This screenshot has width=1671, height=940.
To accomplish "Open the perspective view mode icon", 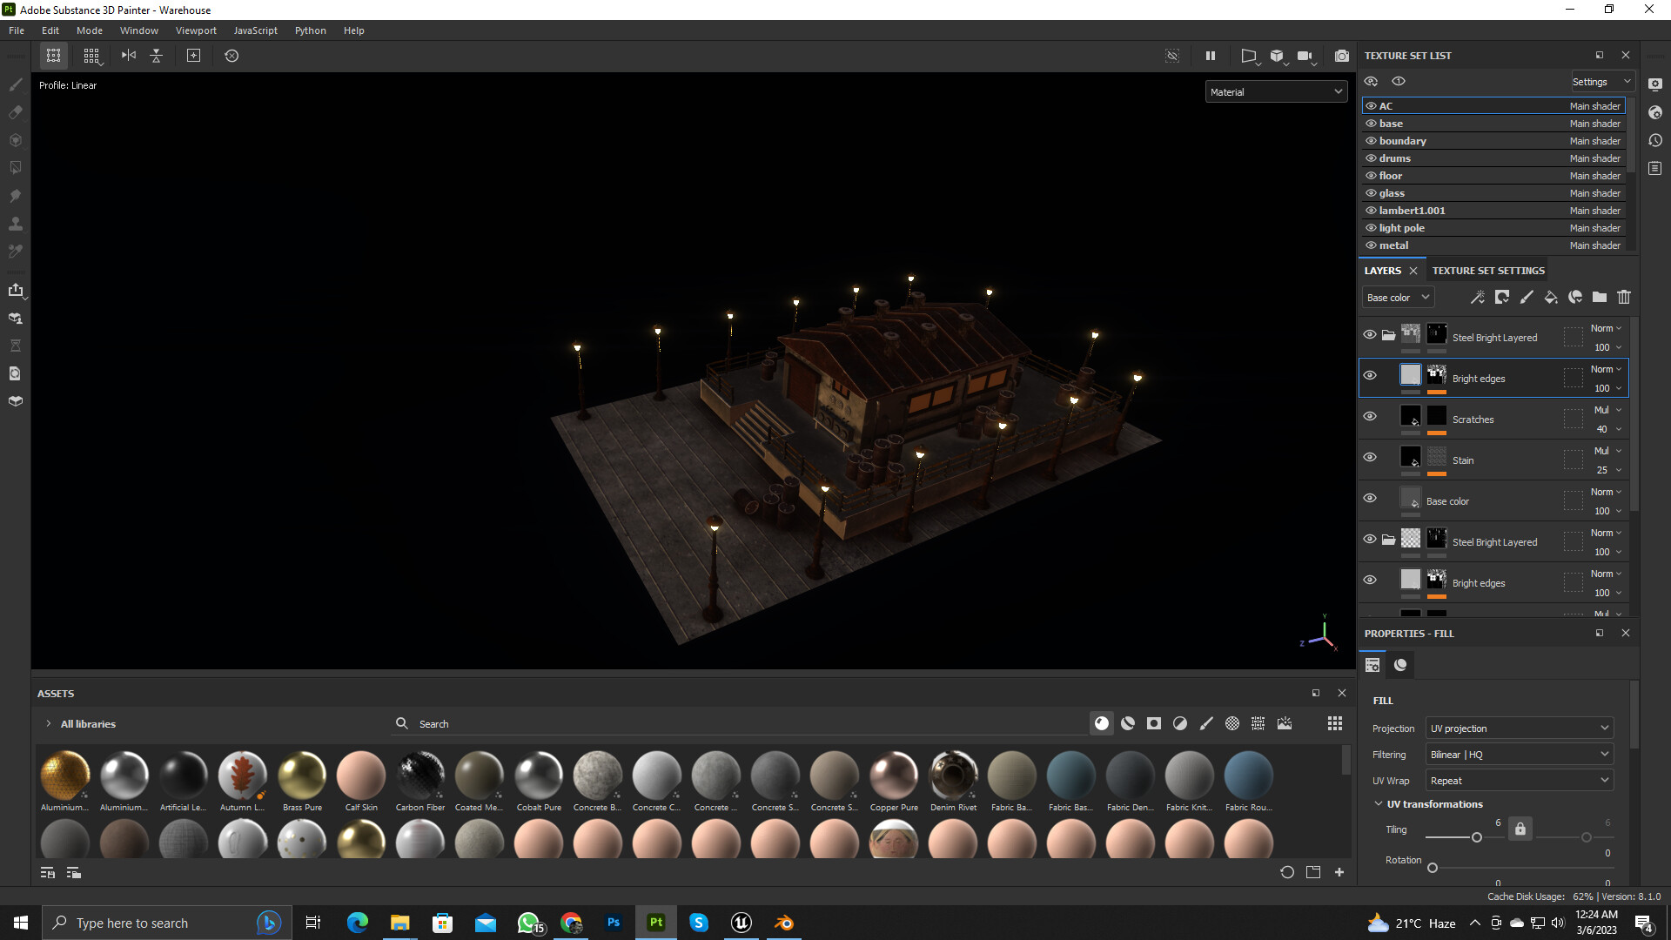I will coord(1249,56).
